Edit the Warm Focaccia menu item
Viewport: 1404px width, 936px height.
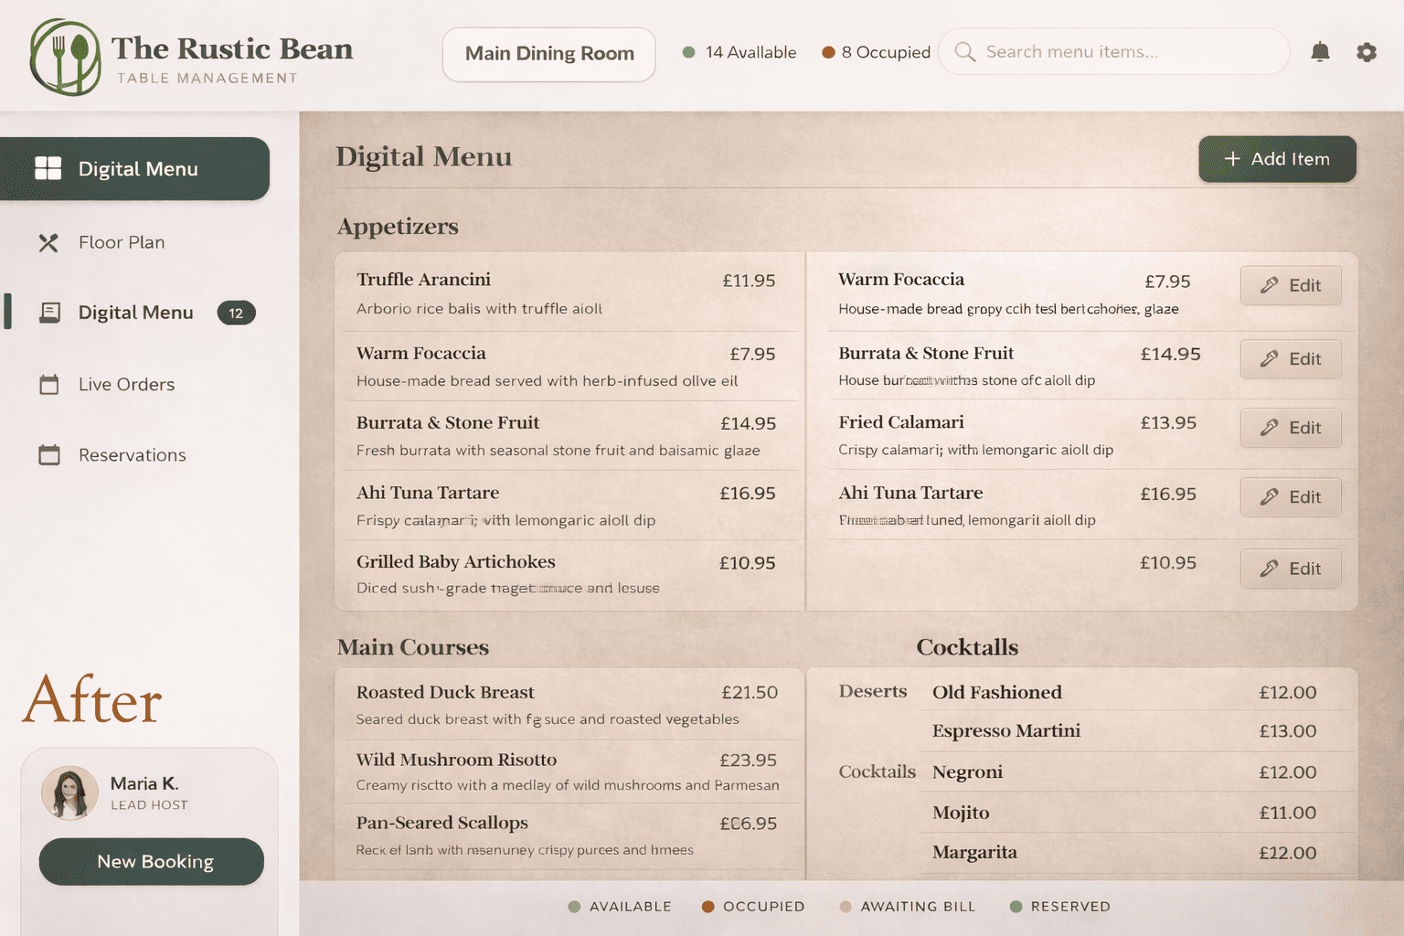coord(1291,285)
